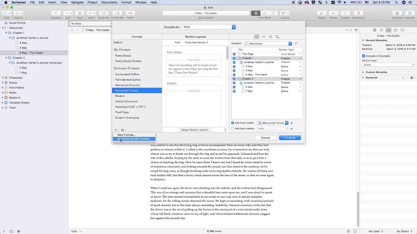
Task: Click the Quick Search field
Action: pos(206,13)
